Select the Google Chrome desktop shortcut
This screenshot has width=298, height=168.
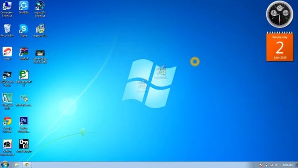tap(7, 125)
